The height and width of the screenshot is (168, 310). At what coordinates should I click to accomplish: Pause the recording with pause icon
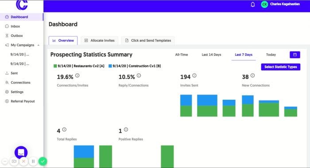[x=33, y=161]
